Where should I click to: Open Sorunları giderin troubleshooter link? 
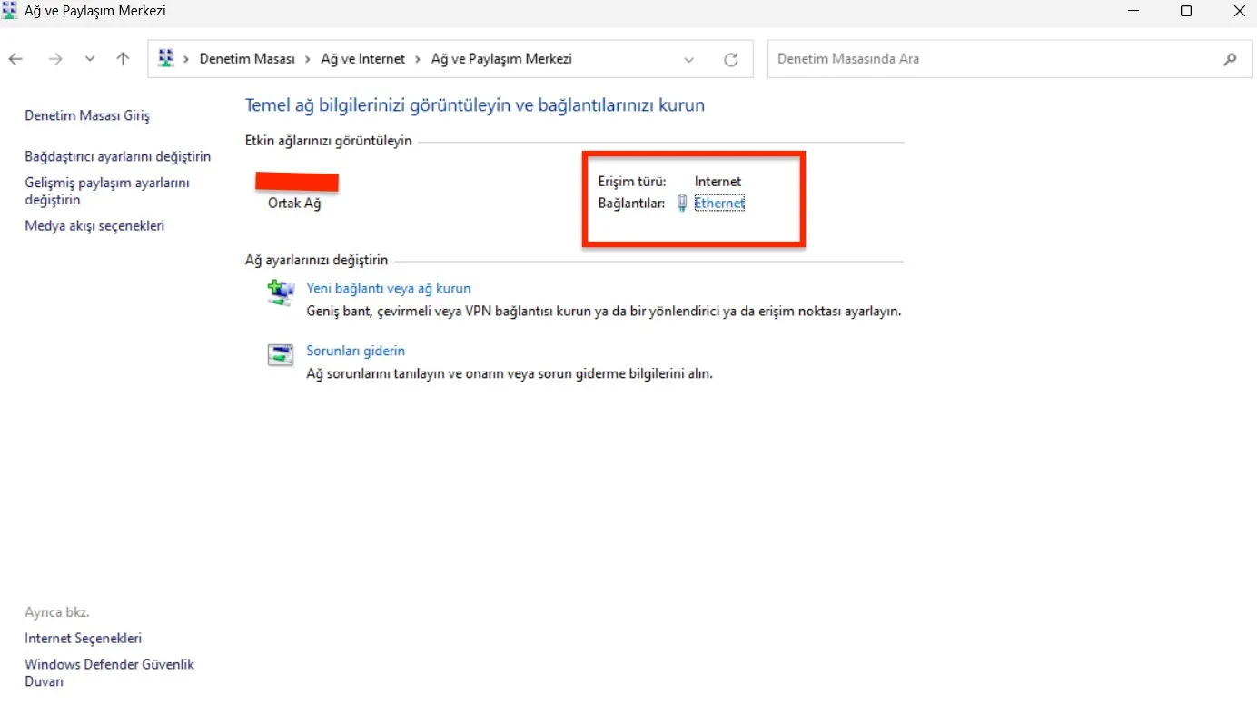point(356,351)
